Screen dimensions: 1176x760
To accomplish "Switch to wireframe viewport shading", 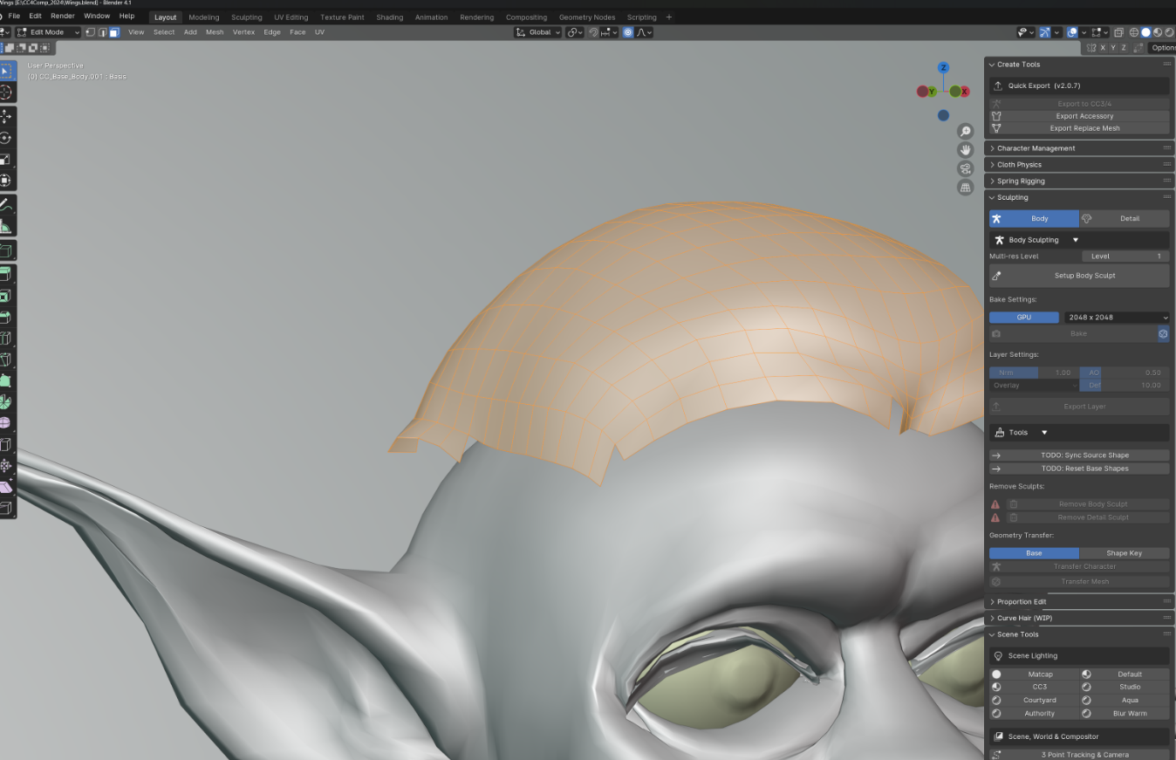I will pos(1134,32).
